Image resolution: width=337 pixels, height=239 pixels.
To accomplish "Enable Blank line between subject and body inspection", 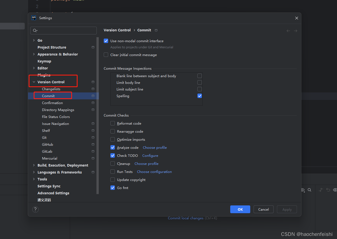I will (x=200, y=76).
